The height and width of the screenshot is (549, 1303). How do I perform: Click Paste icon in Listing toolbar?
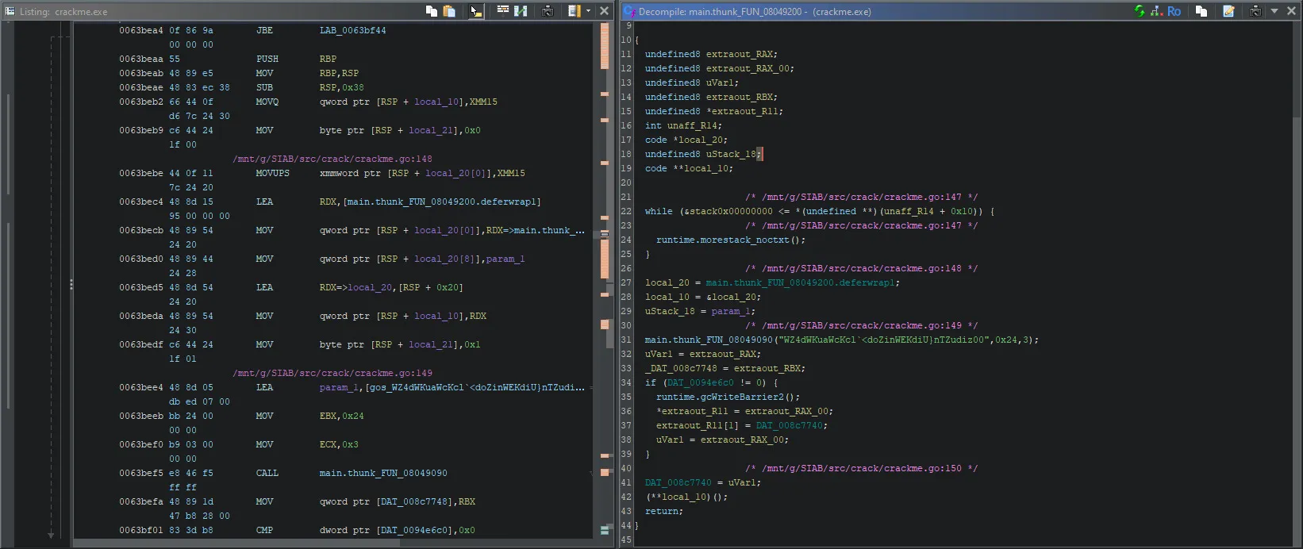[449, 11]
